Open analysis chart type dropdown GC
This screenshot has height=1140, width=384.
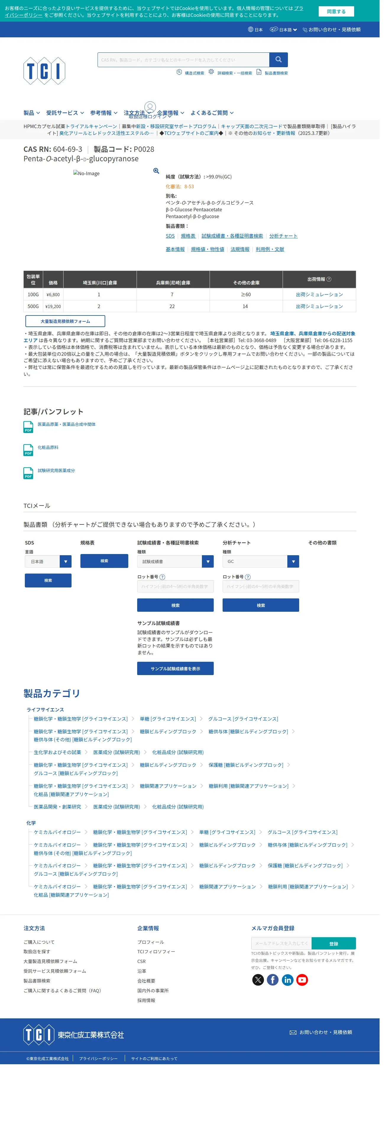click(x=261, y=562)
